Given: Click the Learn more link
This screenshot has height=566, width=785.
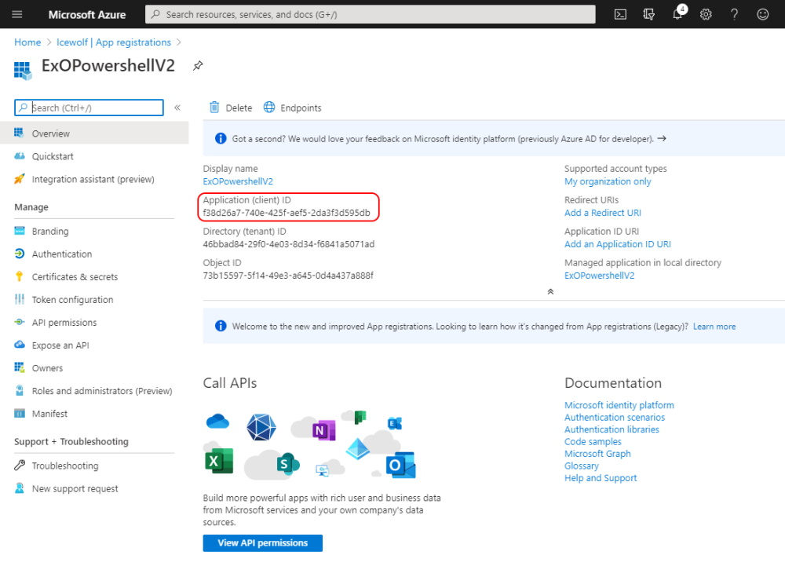Looking at the screenshot, I should pyautogui.click(x=714, y=327).
